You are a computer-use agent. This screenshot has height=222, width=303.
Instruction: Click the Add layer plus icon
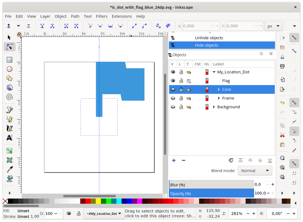pos(174,160)
